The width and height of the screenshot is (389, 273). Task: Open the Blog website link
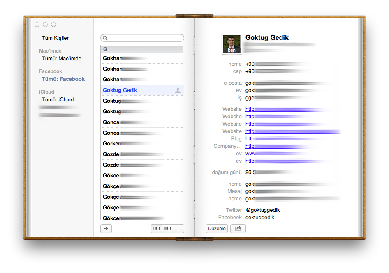point(250,139)
